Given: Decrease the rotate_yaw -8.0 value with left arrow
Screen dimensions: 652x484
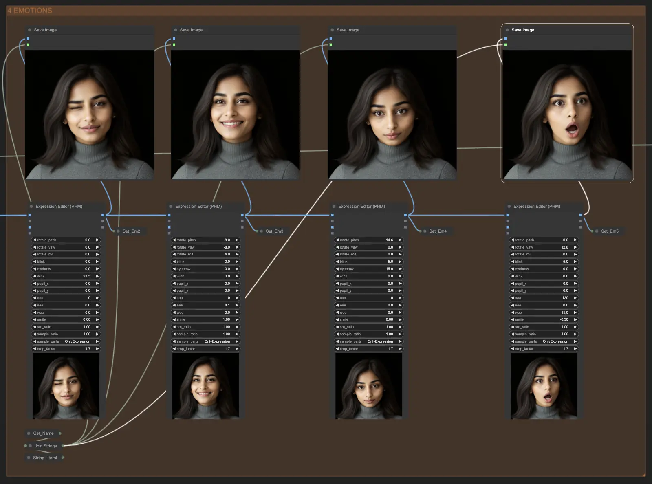Looking at the screenshot, I should tap(174, 247).
